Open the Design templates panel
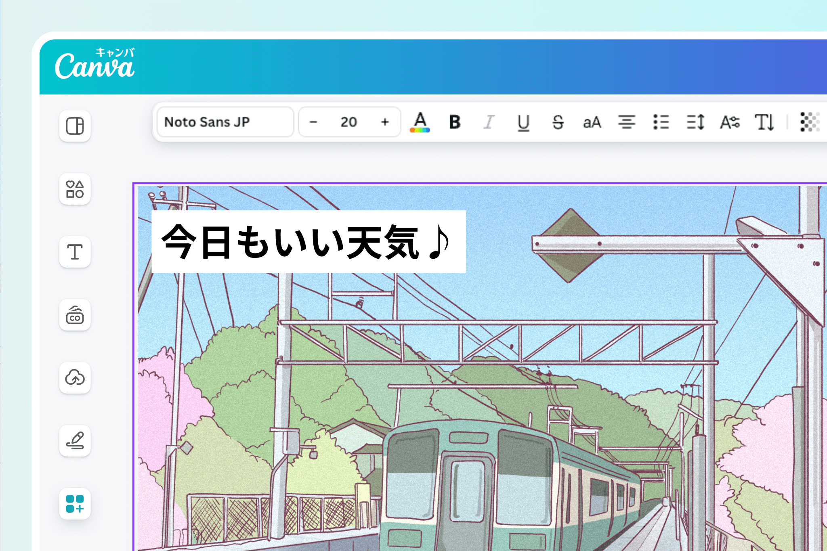827x551 pixels. pyautogui.click(x=75, y=126)
